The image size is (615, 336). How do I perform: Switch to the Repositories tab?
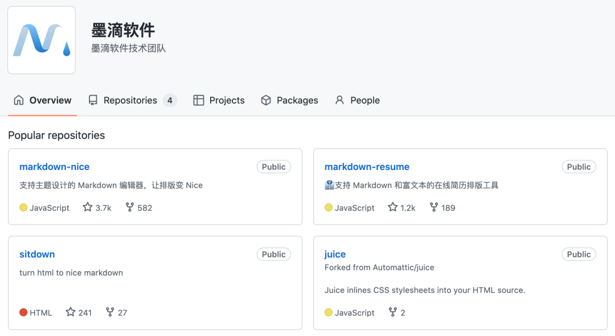130,100
